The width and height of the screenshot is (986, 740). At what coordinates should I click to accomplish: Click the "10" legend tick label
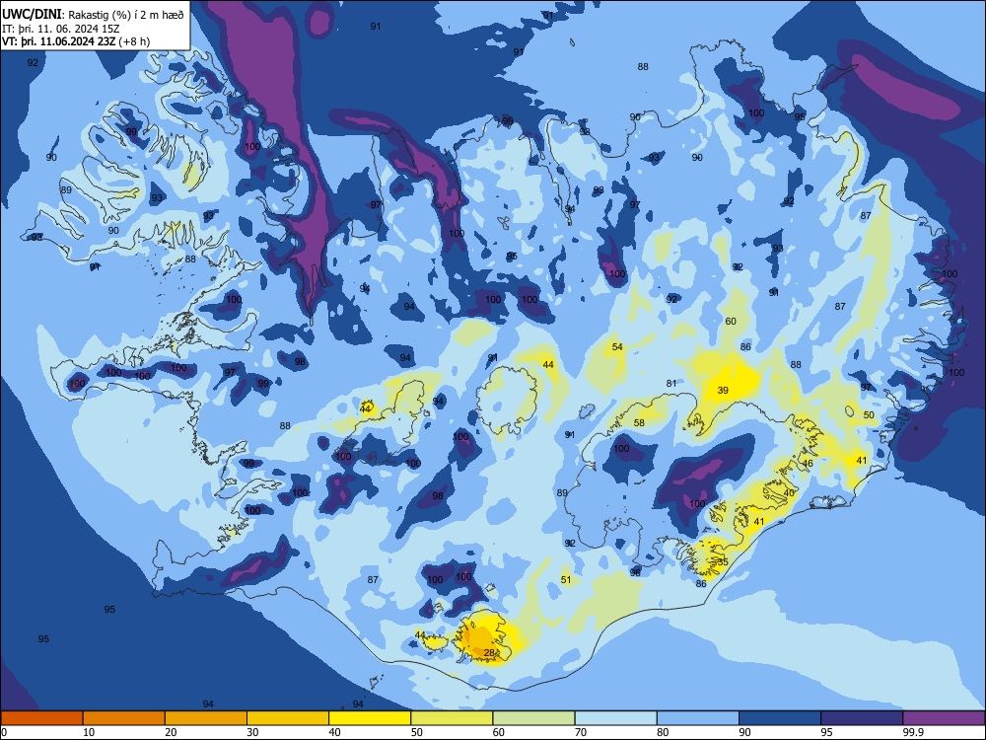89,732
